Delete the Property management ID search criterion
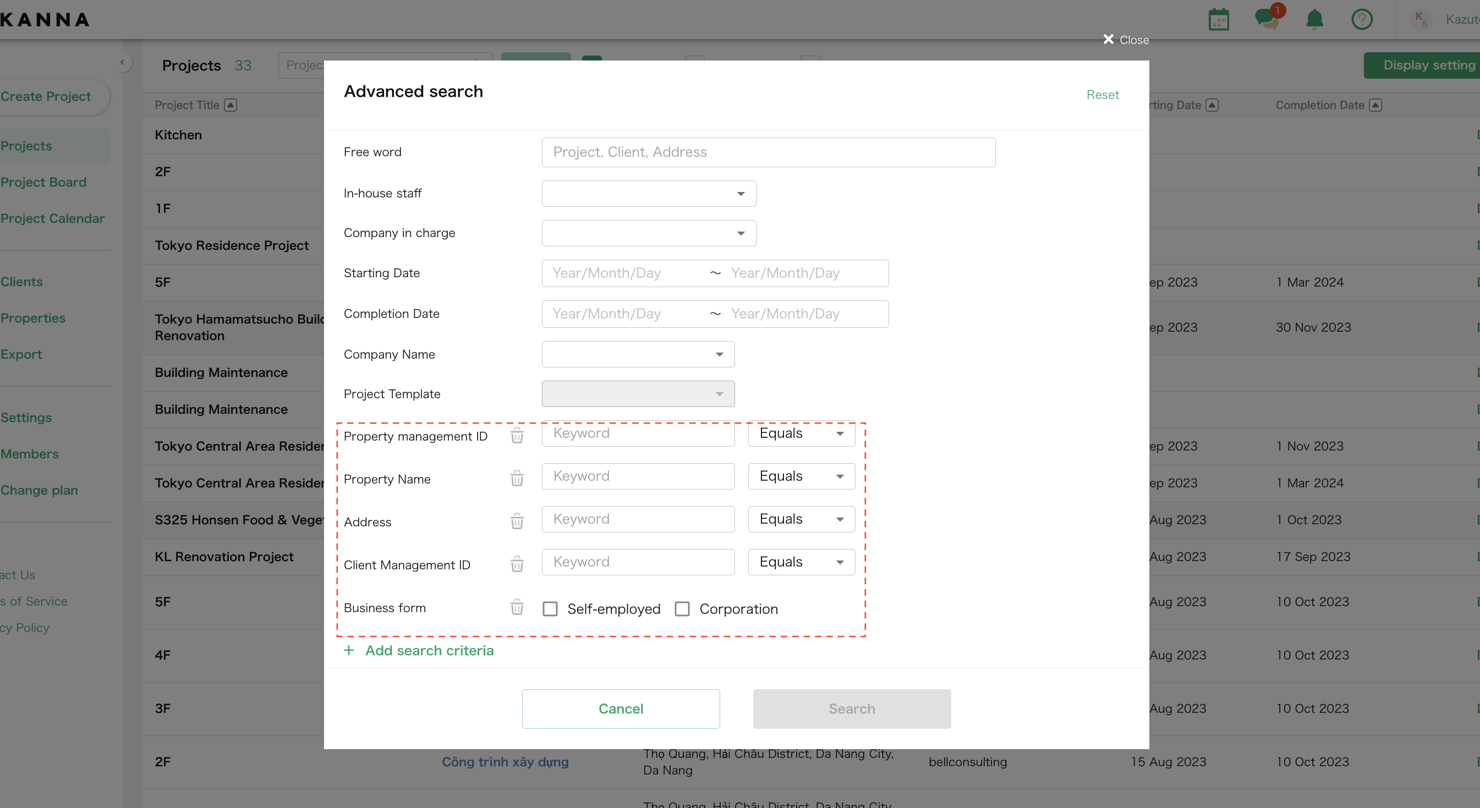This screenshot has width=1480, height=808. (517, 436)
